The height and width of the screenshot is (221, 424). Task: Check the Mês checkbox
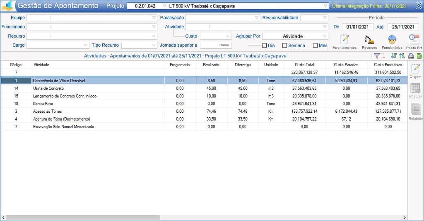click(x=315, y=45)
